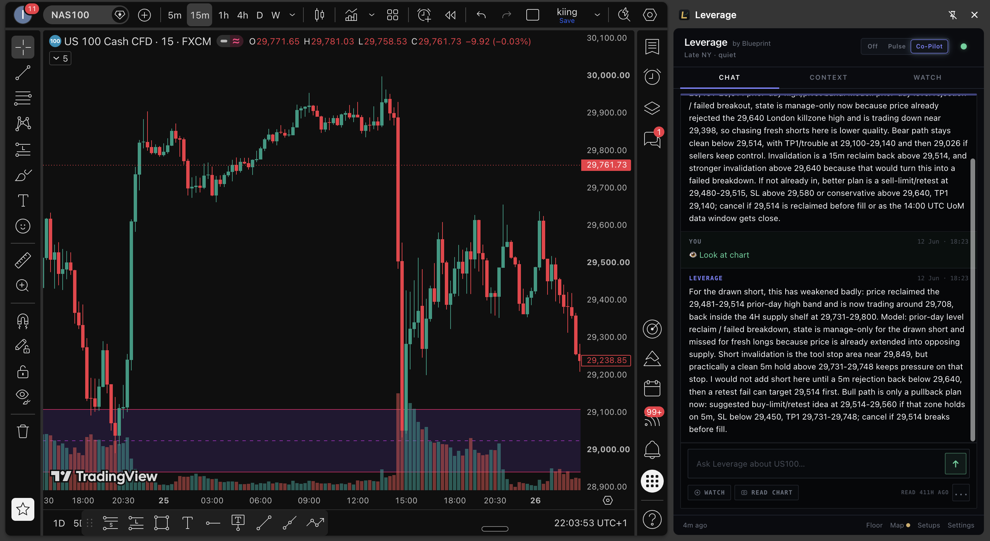Switch chart to 4h timeframe
The image size is (990, 541).
click(x=242, y=15)
